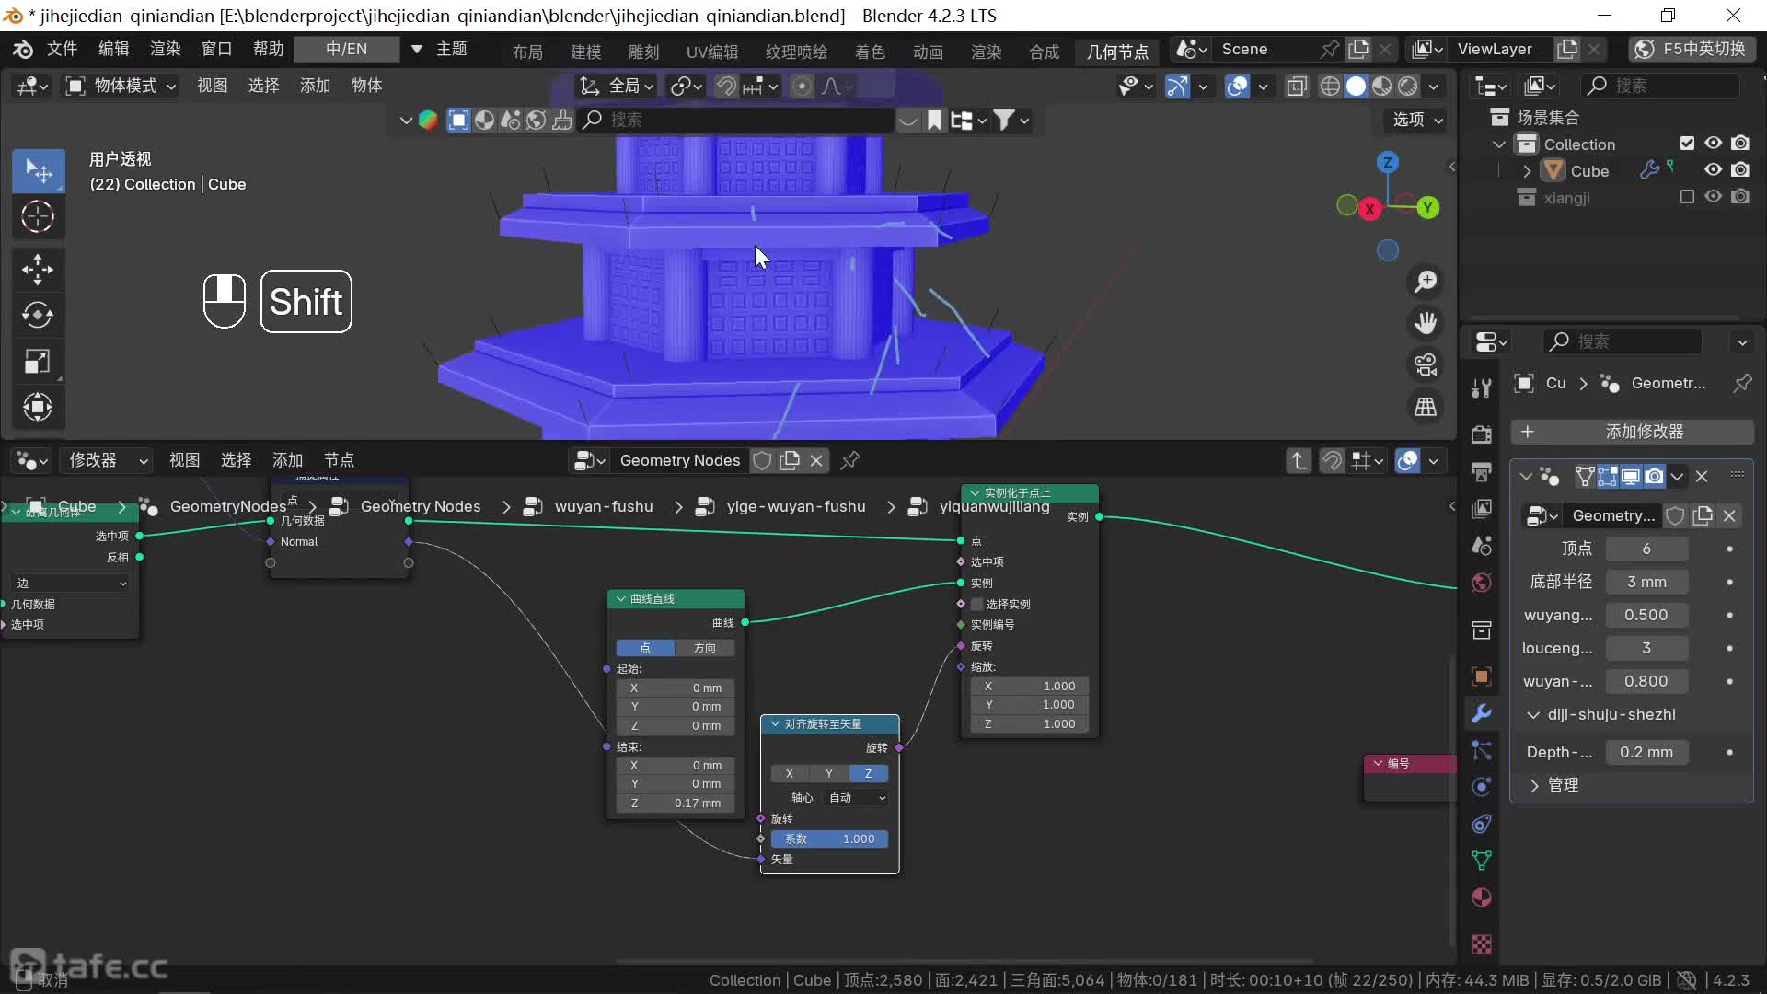Activate the 3D Cursor tool
Image resolution: width=1767 pixels, height=994 pixels.
tap(38, 217)
